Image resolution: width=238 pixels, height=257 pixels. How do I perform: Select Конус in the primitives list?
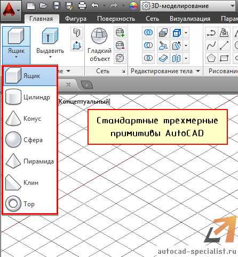tap(30, 119)
